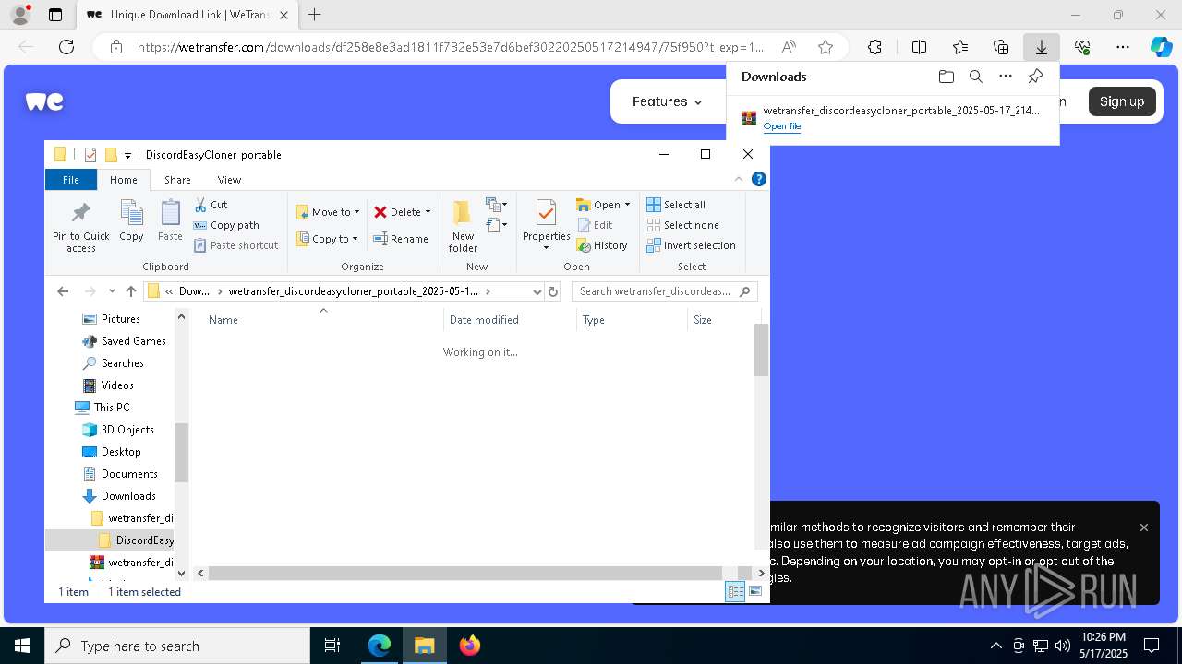Expand the Open button dropdown
The height and width of the screenshot is (664, 1182).
pyautogui.click(x=627, y=205)
